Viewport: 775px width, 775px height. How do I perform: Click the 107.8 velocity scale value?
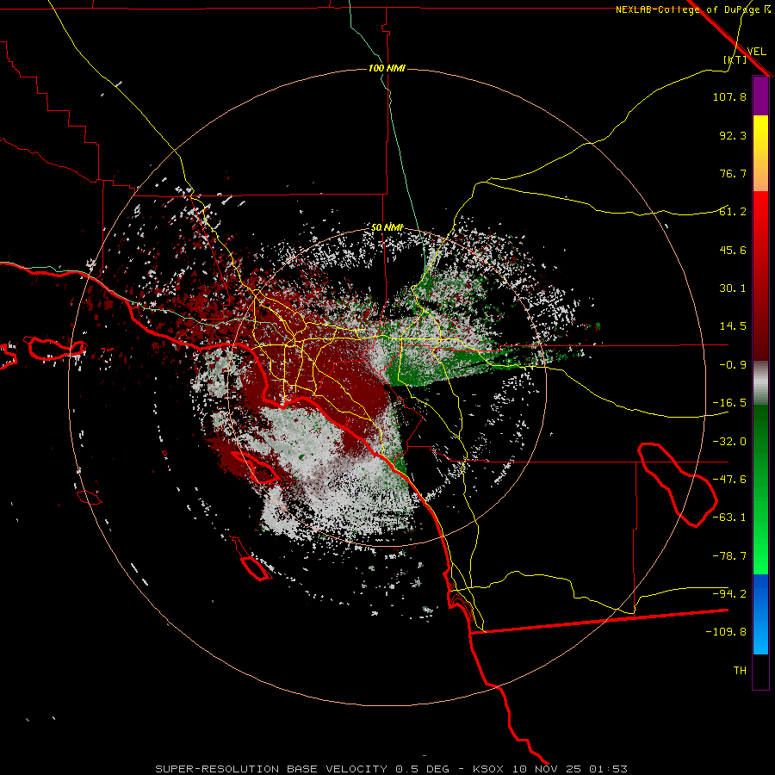click(x=729, y=96)
